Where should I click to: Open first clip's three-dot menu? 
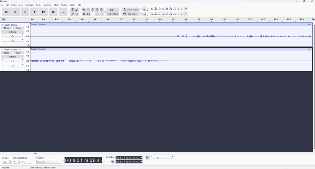click(x=309, y=25)
